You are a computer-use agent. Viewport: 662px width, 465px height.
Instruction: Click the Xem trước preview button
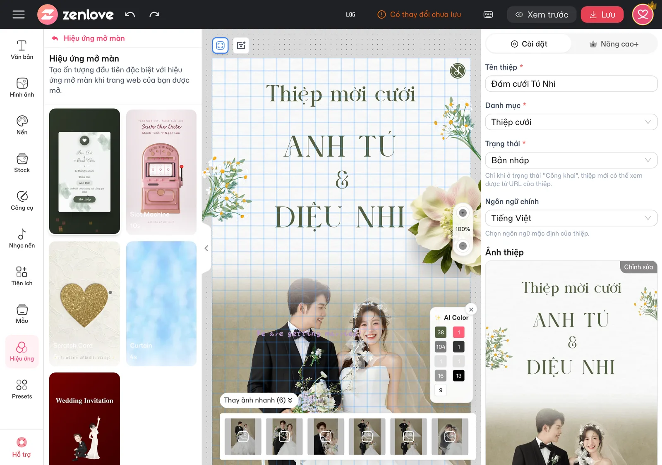(542, 14)
